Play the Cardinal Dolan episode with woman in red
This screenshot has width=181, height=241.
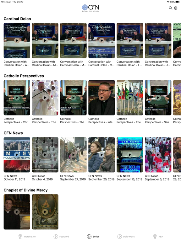74,40
